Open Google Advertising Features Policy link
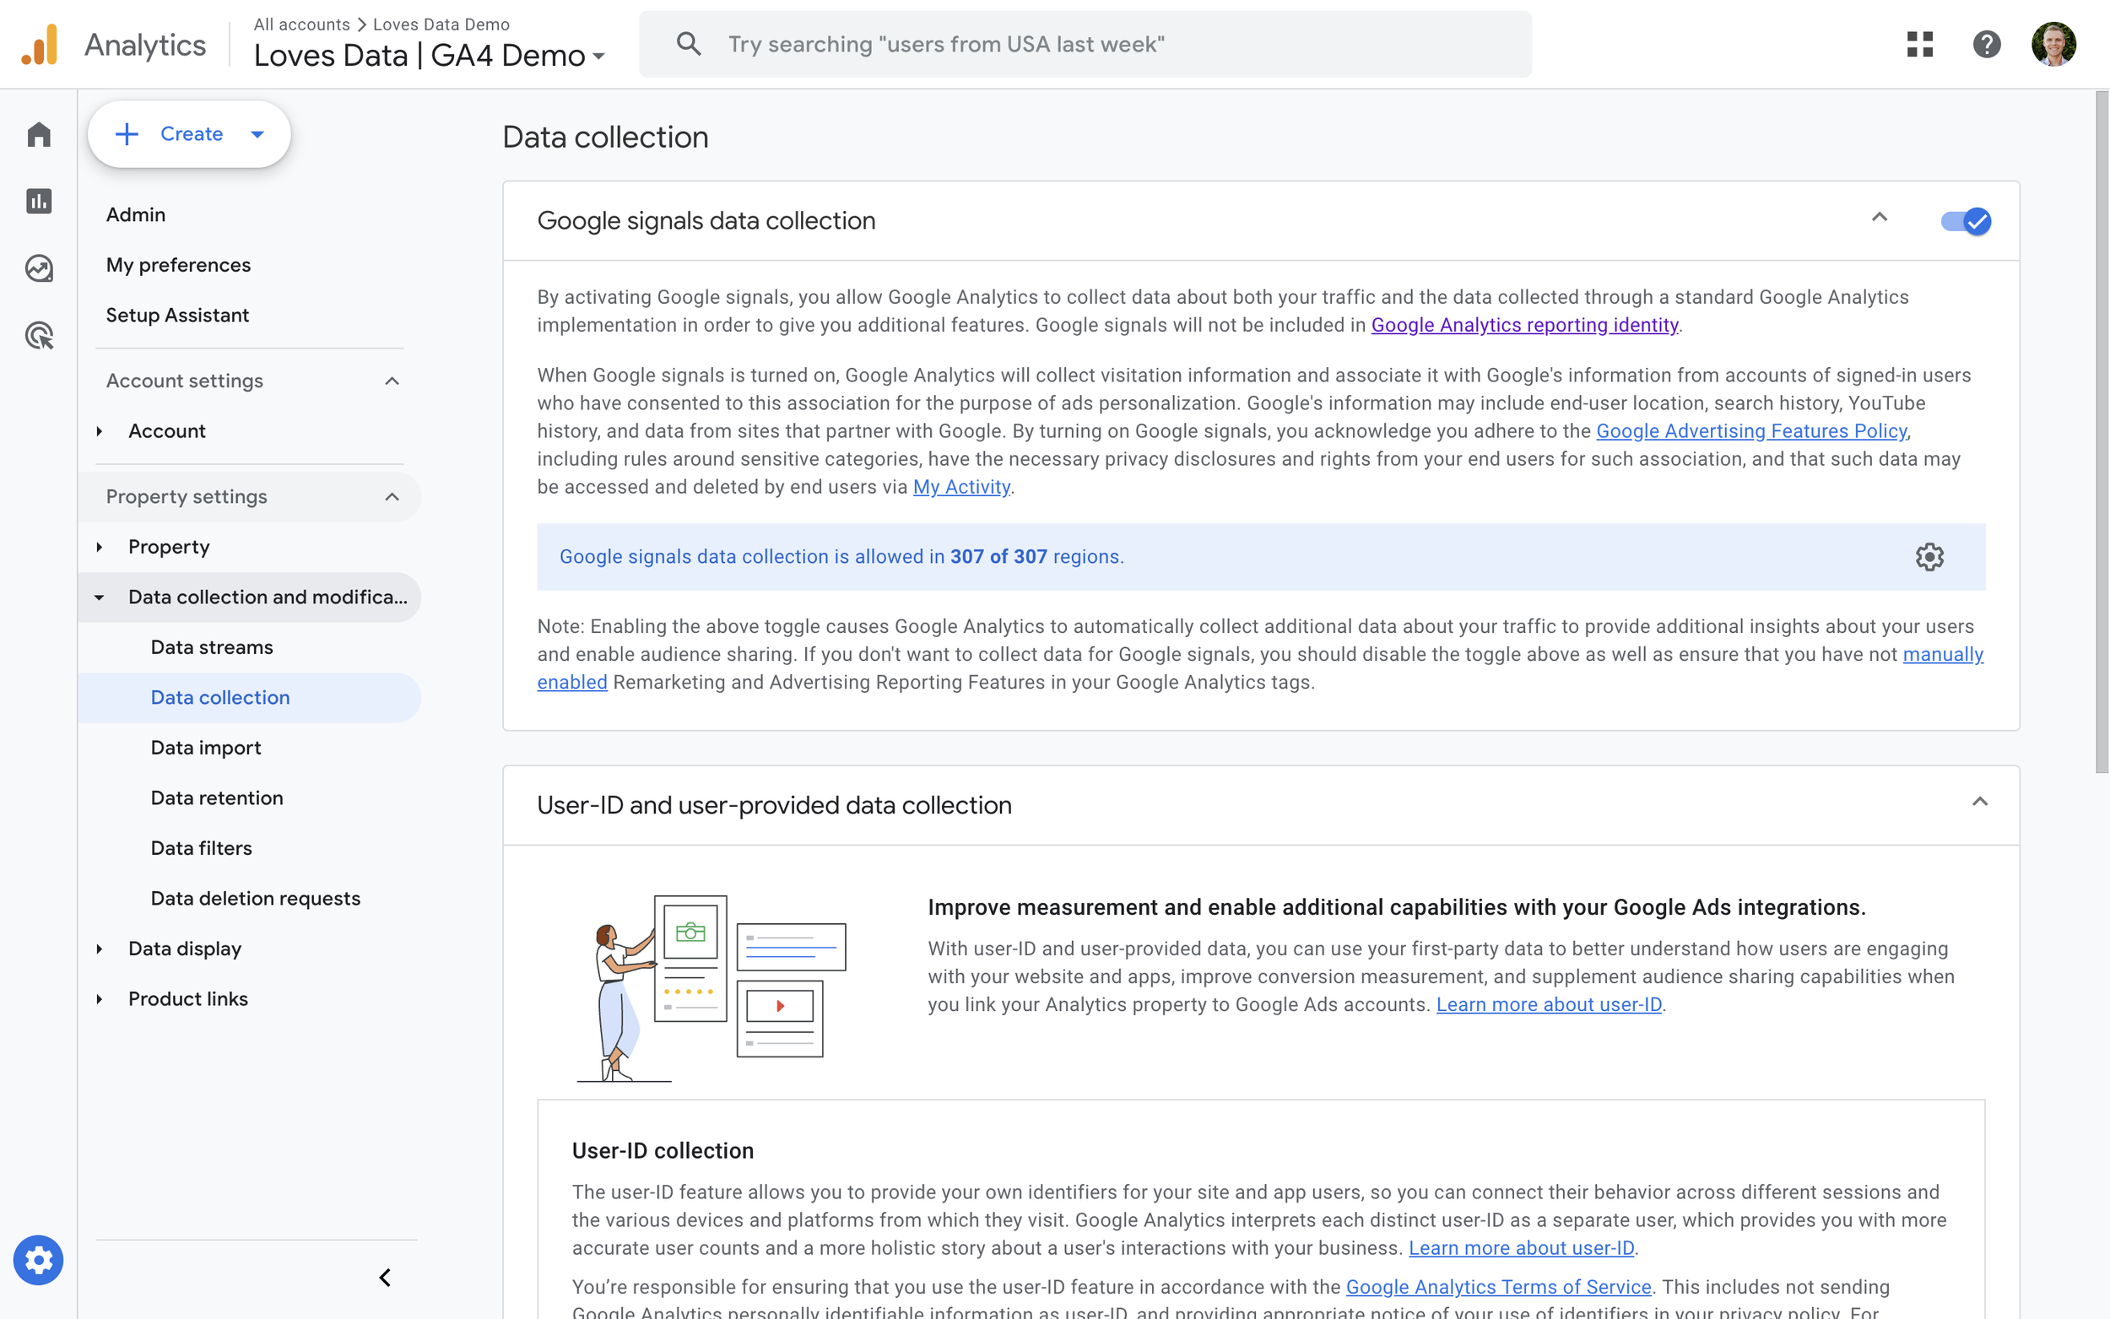Viewport: 2110px width, 1319px height. pyautogui.click(x=1751, y=431)
